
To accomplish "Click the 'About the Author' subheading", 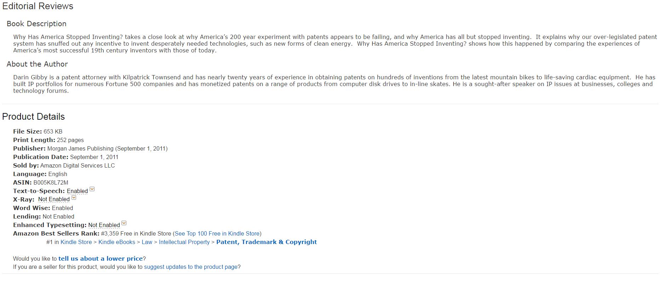I will 37,64.
